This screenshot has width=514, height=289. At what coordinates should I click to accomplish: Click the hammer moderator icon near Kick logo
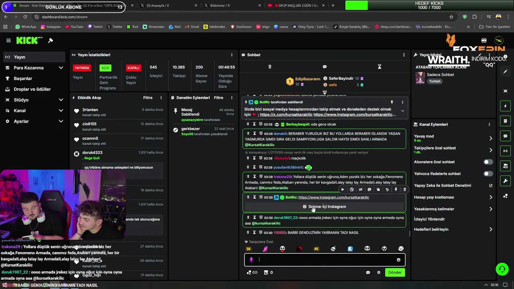pyautogui.click(x=51, y=41)
